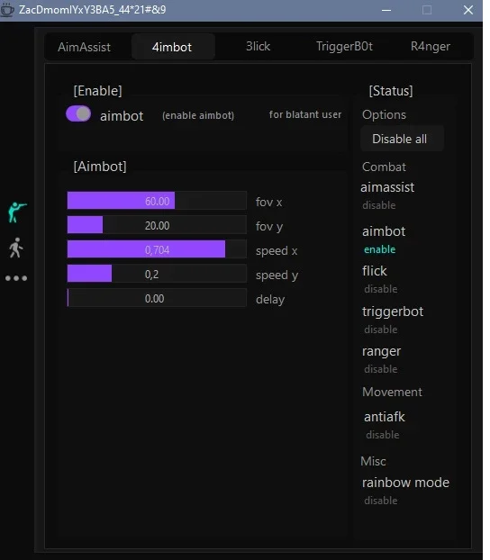Click the green 'enable' status under aimbot

(x=379, y=249)
